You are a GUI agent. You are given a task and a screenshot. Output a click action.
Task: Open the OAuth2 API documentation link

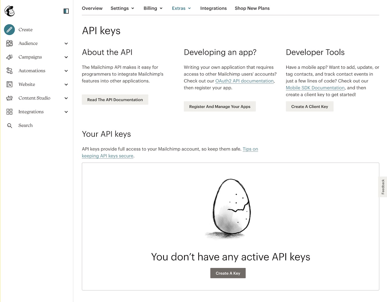pyautogui.click(x=244, y=81)
